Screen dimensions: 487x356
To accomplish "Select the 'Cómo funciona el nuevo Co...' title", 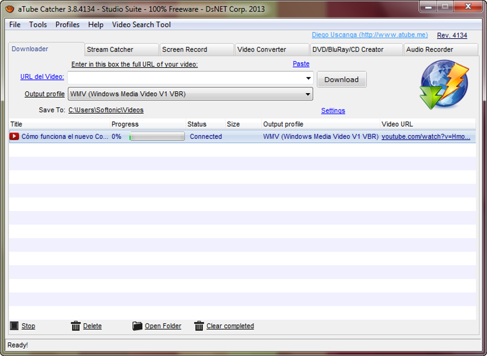I will 65,137.
